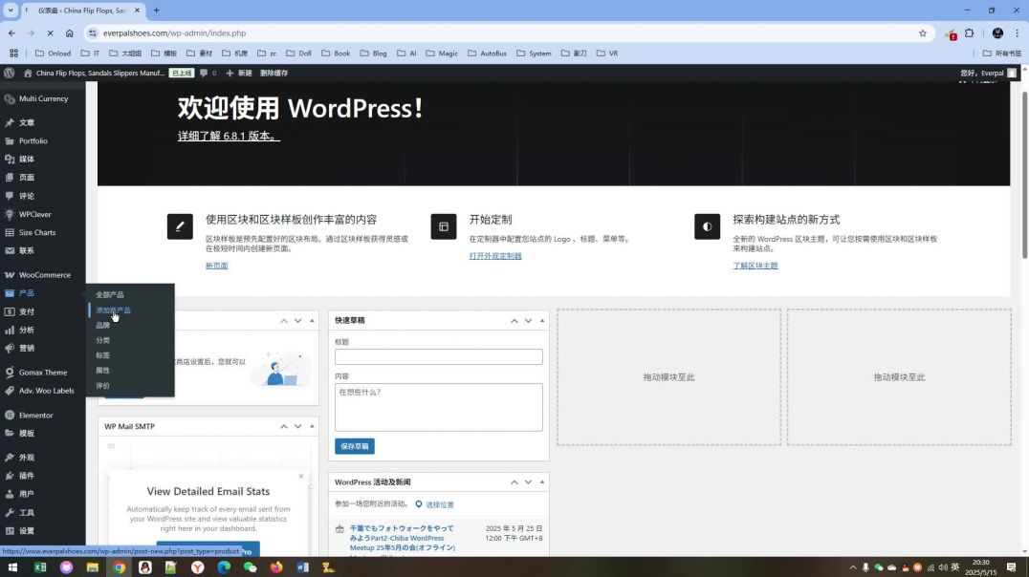
Task: Open Multi Currency in the sidebar
Action: tap(43, 98)
